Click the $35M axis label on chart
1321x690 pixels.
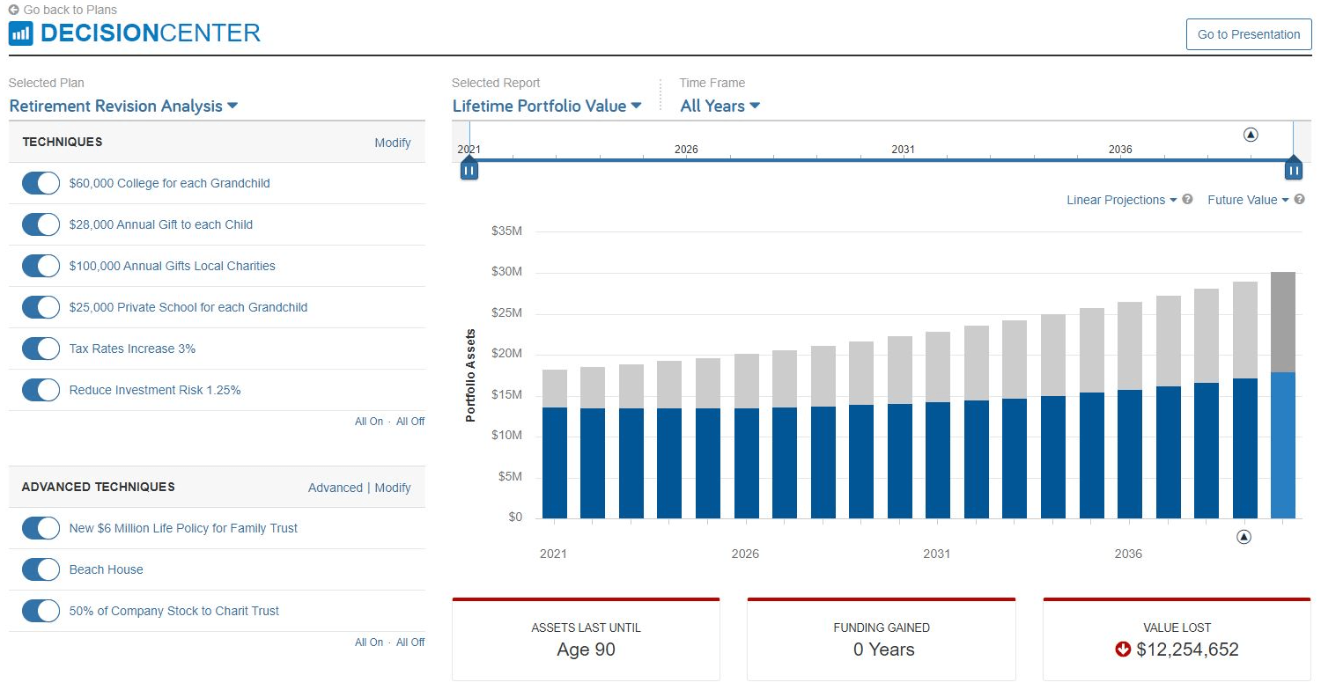tap(506, 231)
